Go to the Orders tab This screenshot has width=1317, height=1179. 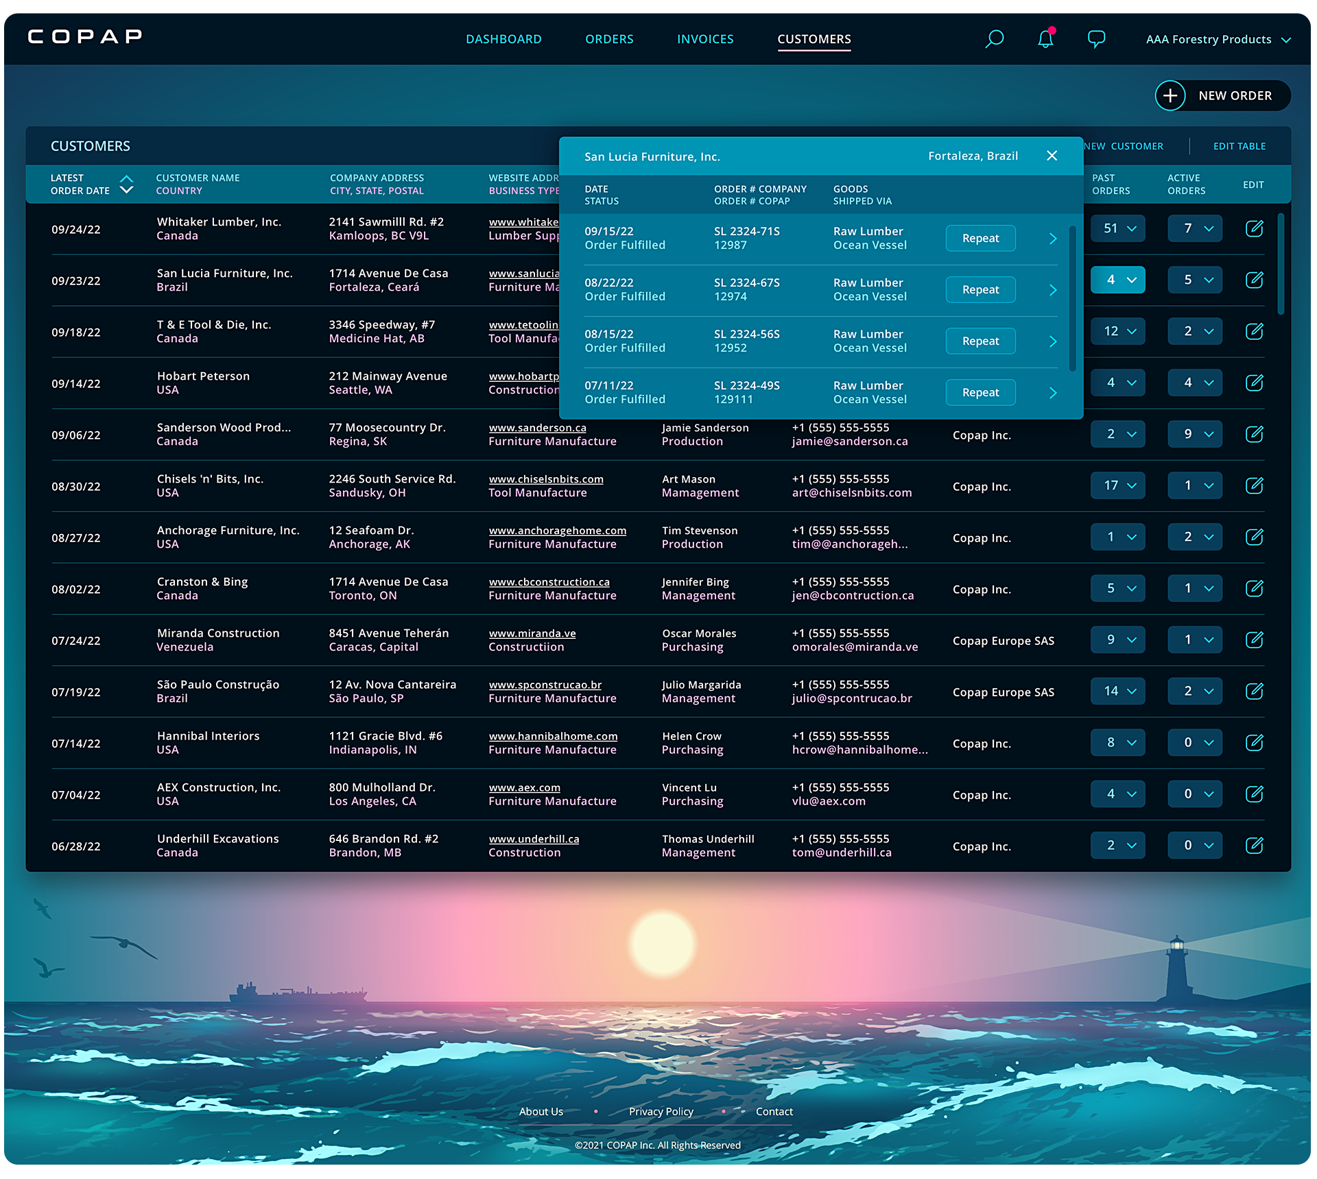tap(609, 39)
